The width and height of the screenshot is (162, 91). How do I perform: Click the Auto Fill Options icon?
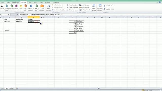41,24
